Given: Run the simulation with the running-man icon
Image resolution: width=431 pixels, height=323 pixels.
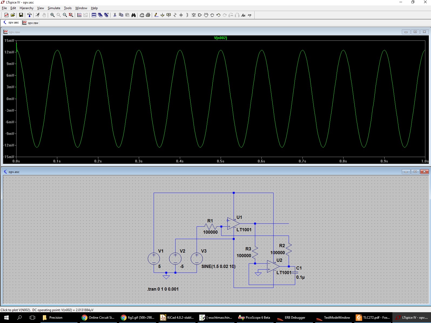Looking at the screenshot, I should pyautogui.click(x=38, y=15).
